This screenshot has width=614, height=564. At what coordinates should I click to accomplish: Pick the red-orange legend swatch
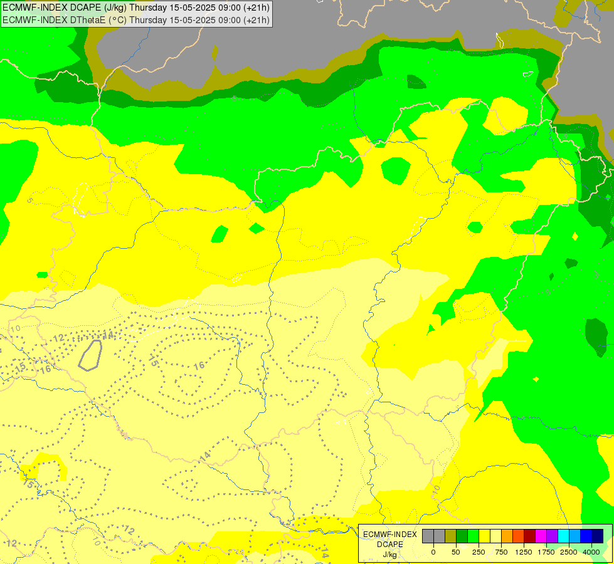[519, 536]
